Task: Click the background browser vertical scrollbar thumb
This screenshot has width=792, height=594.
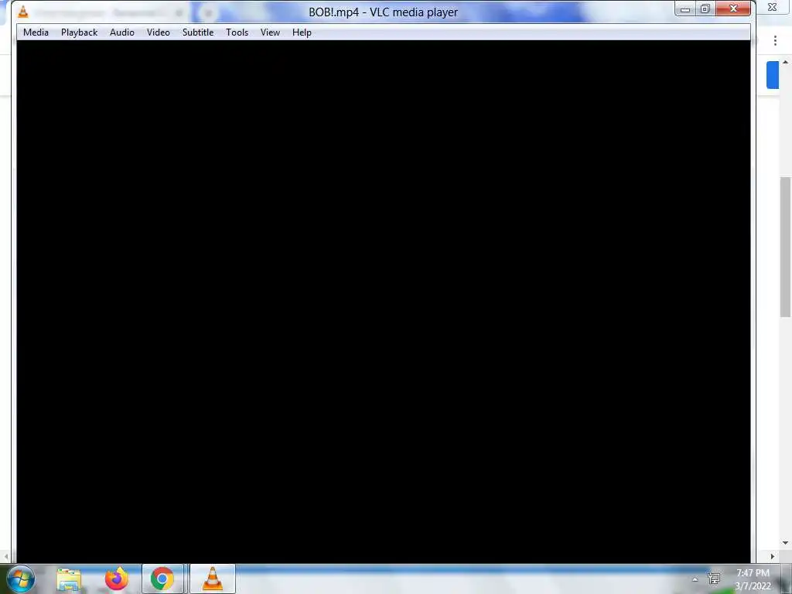Action: (x=785, y=247)
